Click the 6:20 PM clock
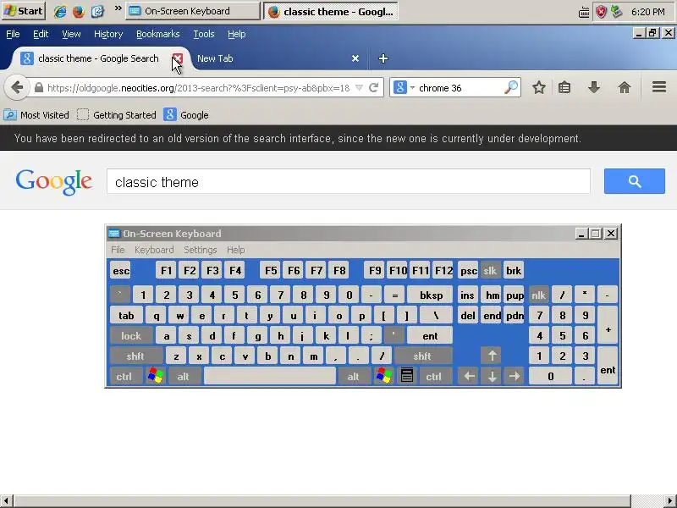 648,12
